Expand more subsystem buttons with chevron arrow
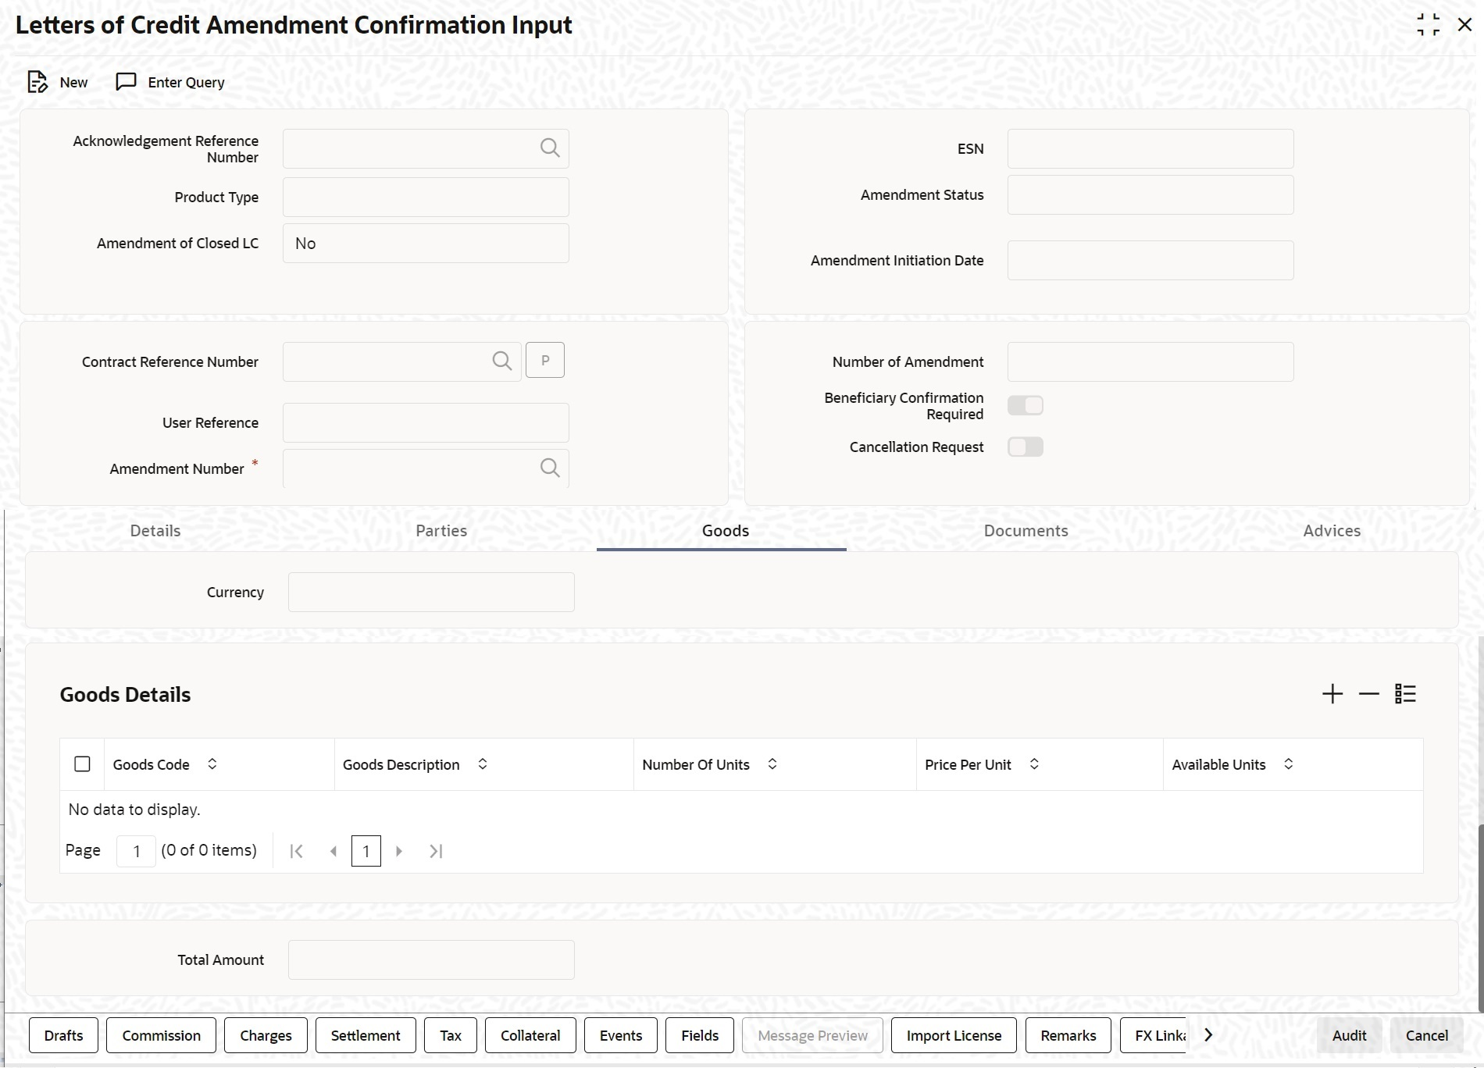 pyautogui.click(x=1208, y=1034)
